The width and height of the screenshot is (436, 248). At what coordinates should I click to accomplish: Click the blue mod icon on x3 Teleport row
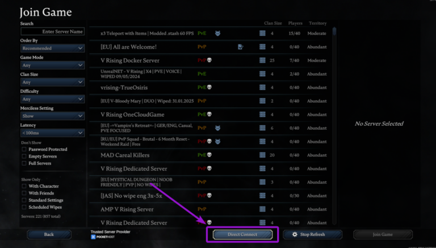pos(218,34)
